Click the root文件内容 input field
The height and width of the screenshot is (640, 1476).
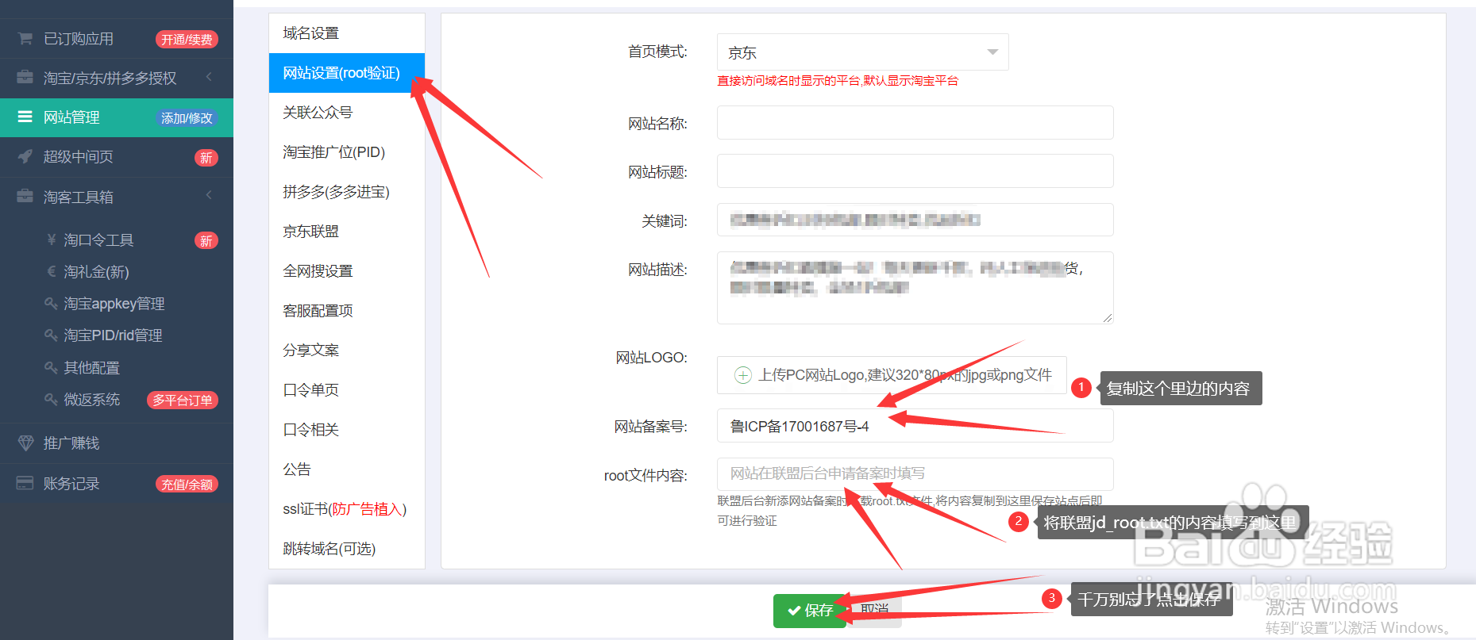coord(915,474)
